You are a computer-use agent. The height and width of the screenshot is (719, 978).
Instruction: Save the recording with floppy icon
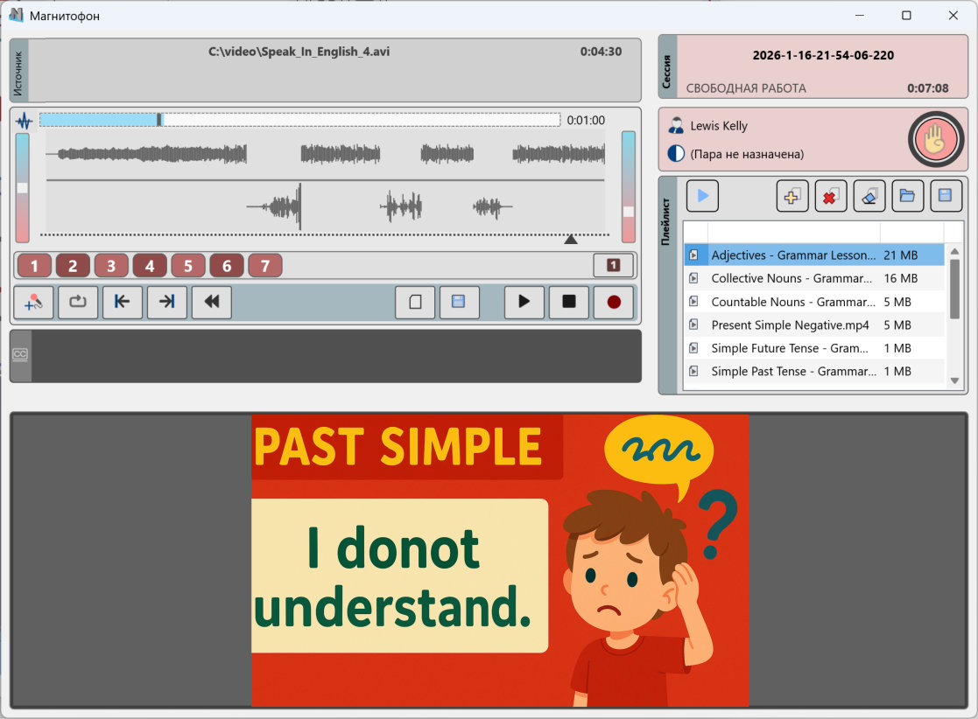pyautogui.click(x=459, y=302)
